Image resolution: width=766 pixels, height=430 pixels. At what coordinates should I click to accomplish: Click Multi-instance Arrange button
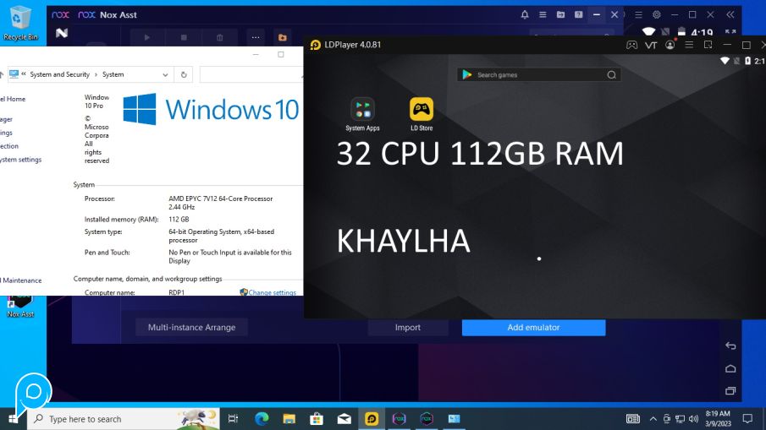coord(191,327)
